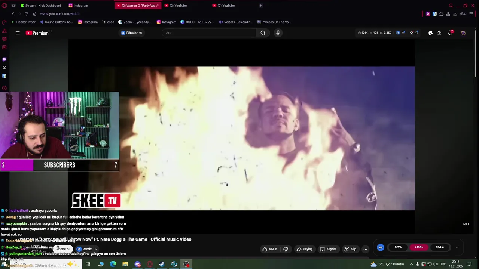Share the video with Paylaş
The width and height of the screenshot is (479, 269).
(304, 249)
